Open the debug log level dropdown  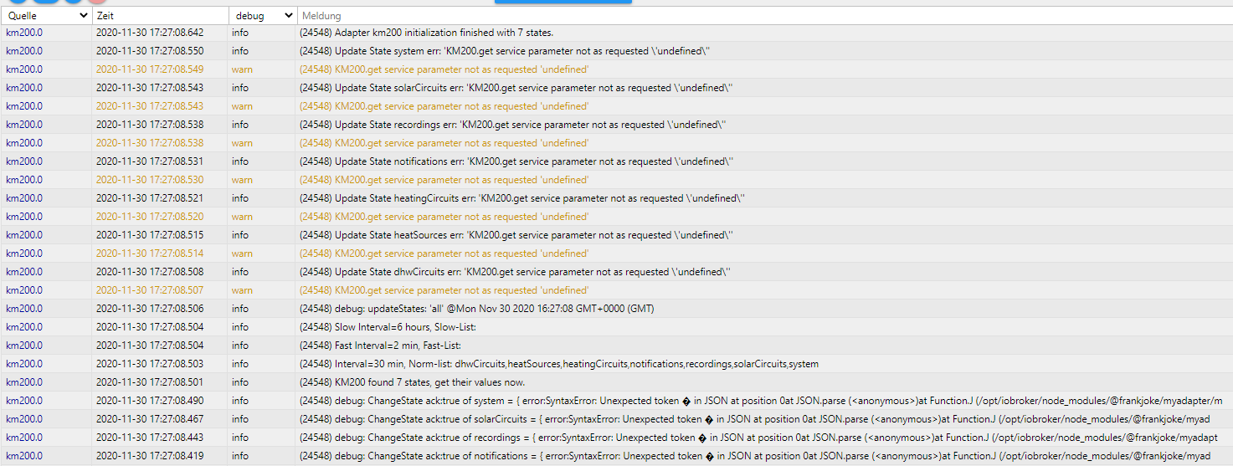(x=262, y=16)
